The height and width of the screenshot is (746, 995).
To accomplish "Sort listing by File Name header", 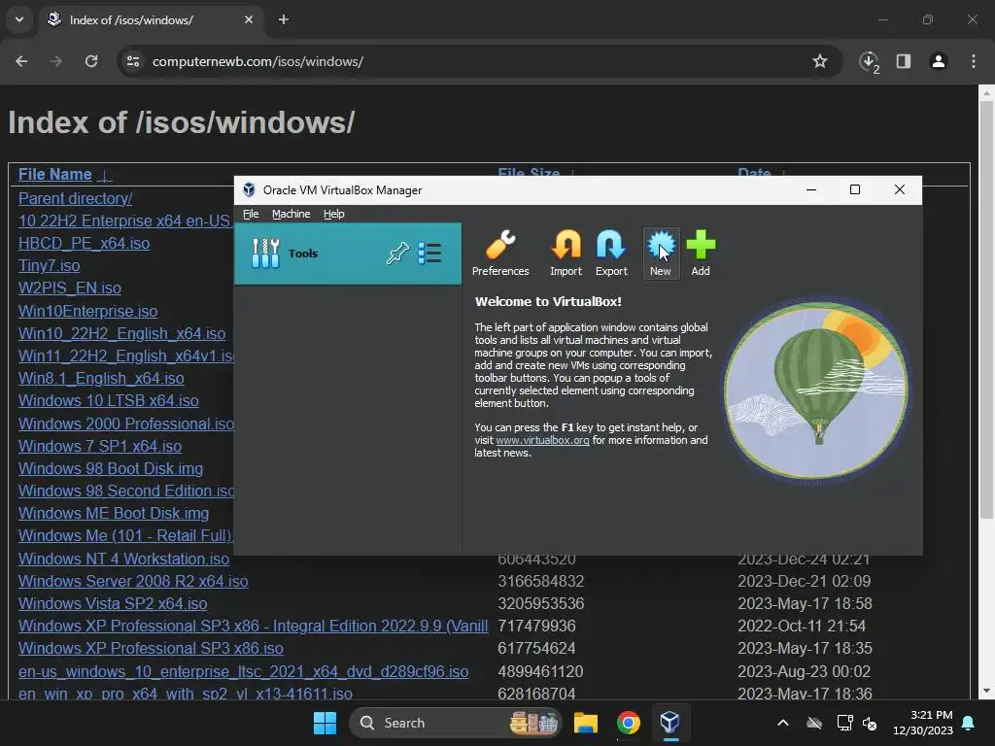I will [x=55, y=175].
